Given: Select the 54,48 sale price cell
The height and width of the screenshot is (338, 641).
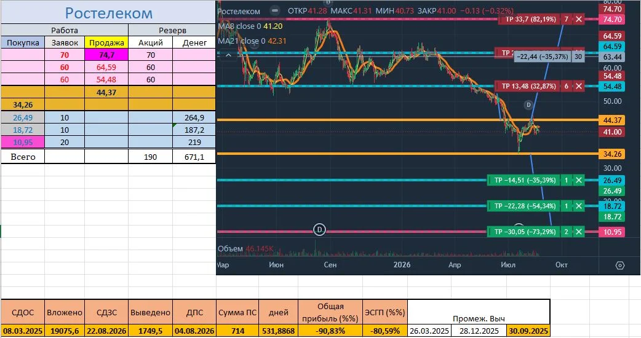Looking at the screenshot, I should coord(106,79).
